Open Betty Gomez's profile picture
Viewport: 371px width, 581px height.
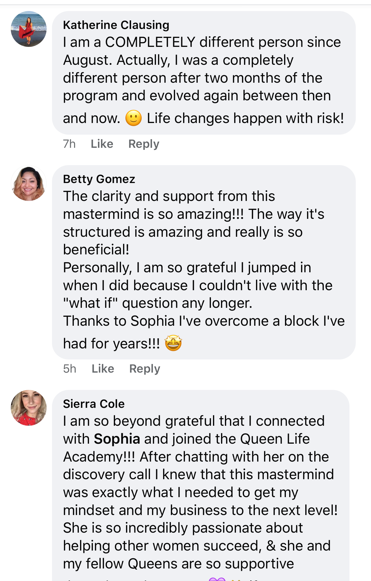click(29, 183)
